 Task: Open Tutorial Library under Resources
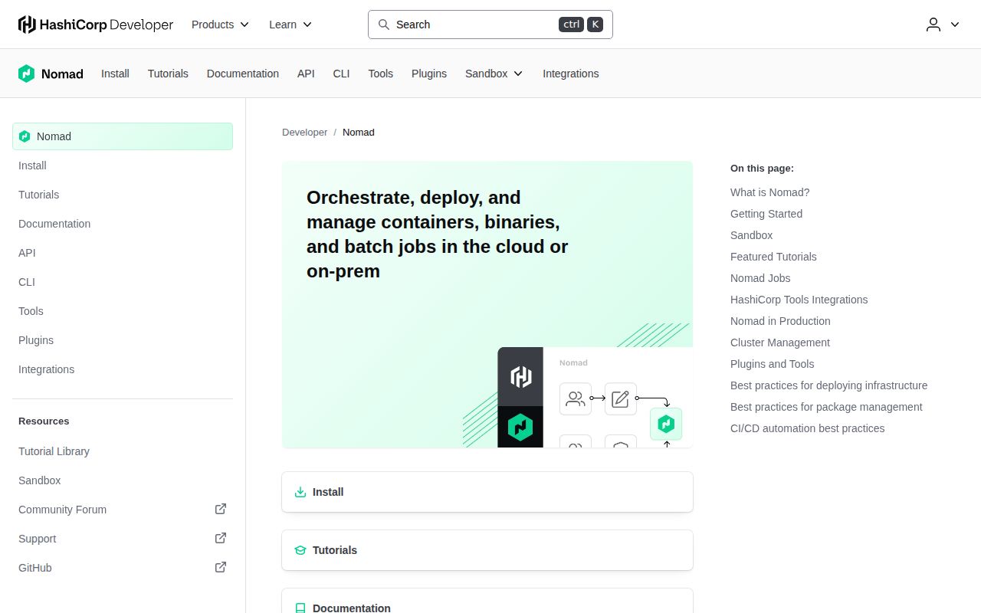(123, 451)
